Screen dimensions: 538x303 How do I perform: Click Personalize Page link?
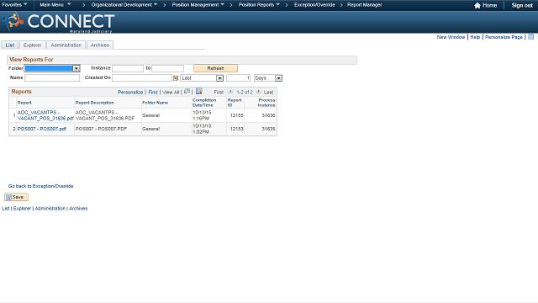[x=504, y=37]
